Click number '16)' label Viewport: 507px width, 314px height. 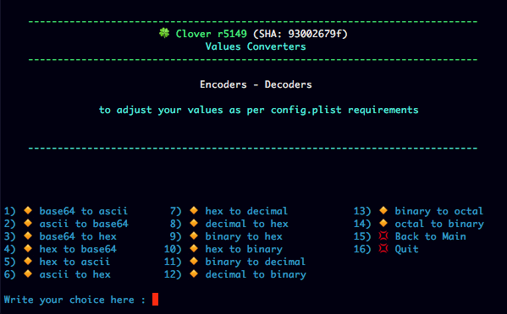tap(362, 249)
